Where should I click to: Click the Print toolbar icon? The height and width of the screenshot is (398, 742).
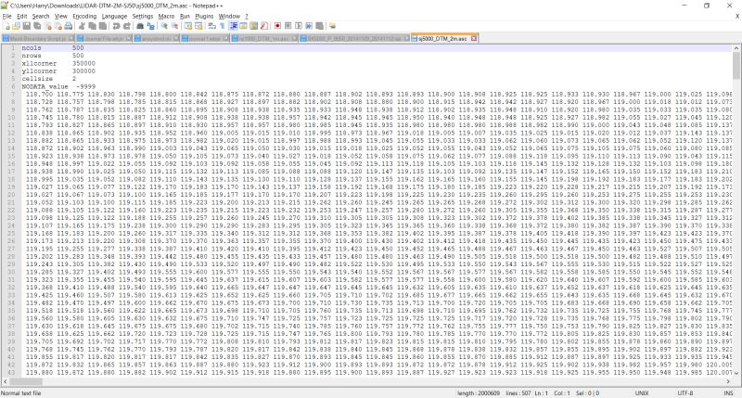coord(69,26)
